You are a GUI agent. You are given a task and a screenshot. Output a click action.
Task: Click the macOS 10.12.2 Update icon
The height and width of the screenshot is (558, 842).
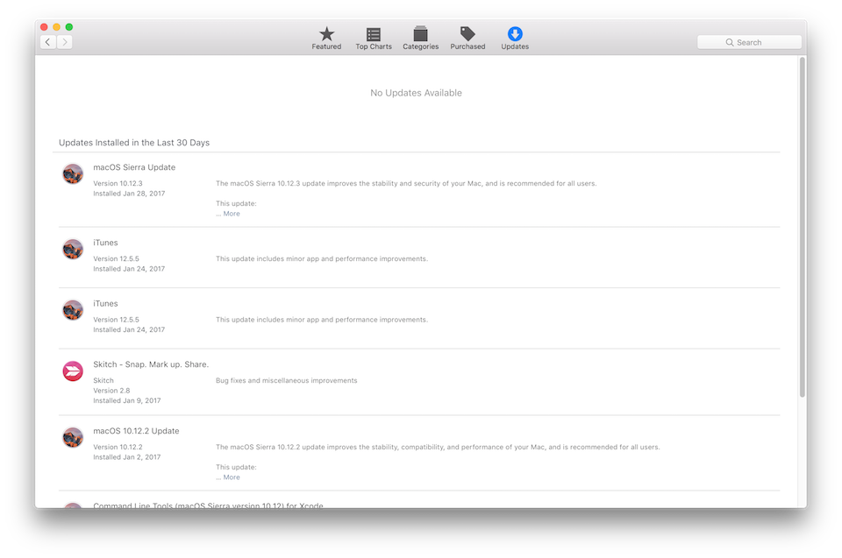tap(73, 437)
